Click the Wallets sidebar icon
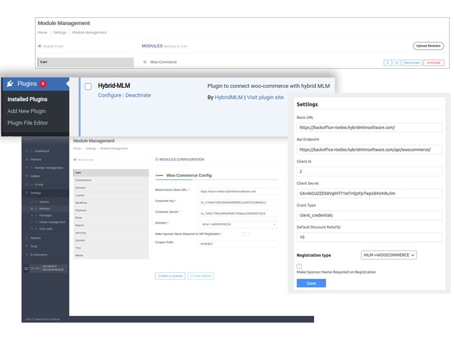 click(x=27, y=176)
